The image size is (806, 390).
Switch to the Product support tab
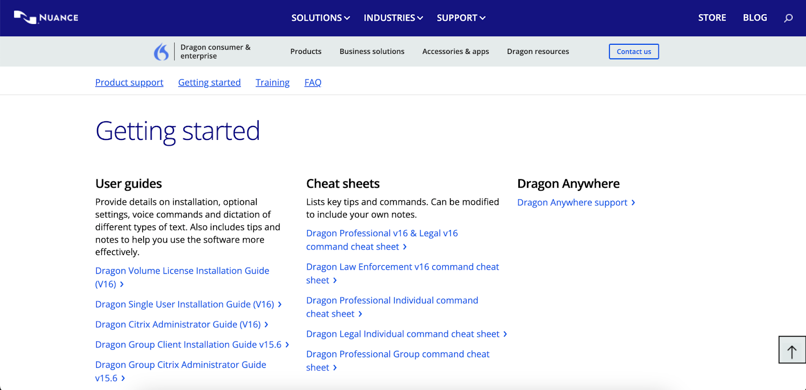(x=129, y=83)
